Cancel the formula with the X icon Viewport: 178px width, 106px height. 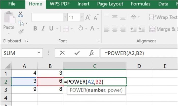[62, 53]
